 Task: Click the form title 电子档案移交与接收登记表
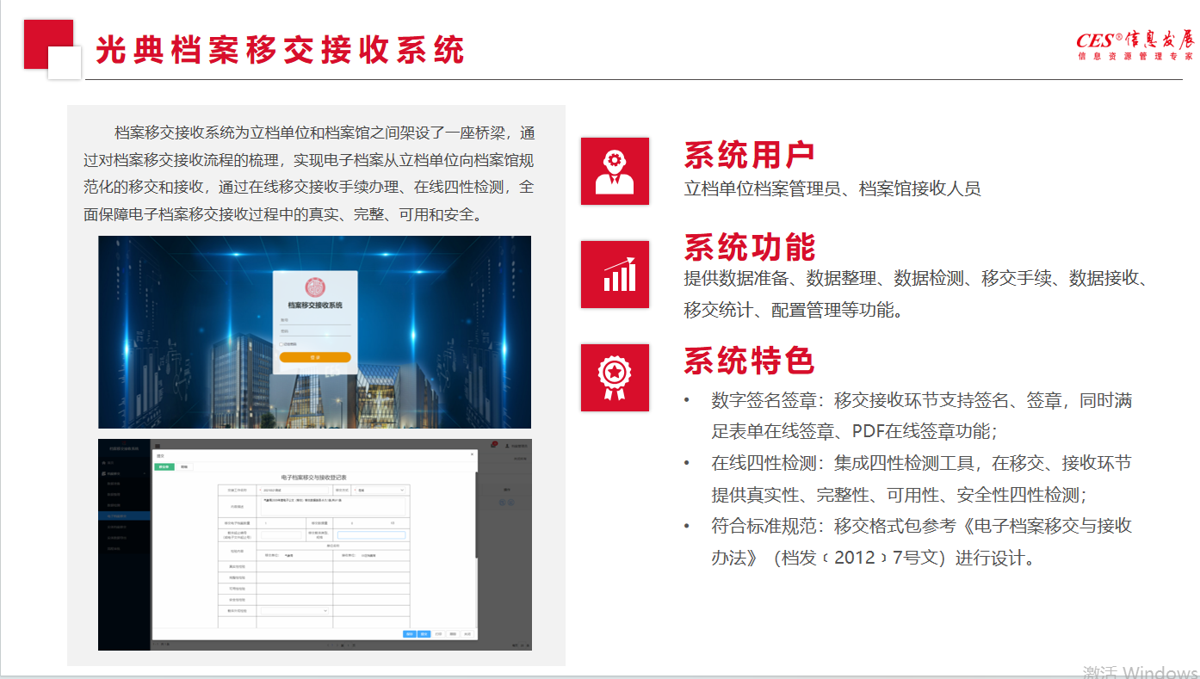[x=313, y=478]
